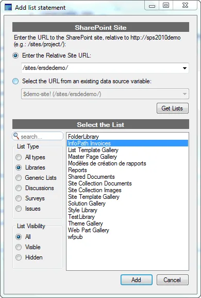Click the /sites/ersdedemo/ URL text field
This screenshot has height=298, width=201.
pos(105,68)
